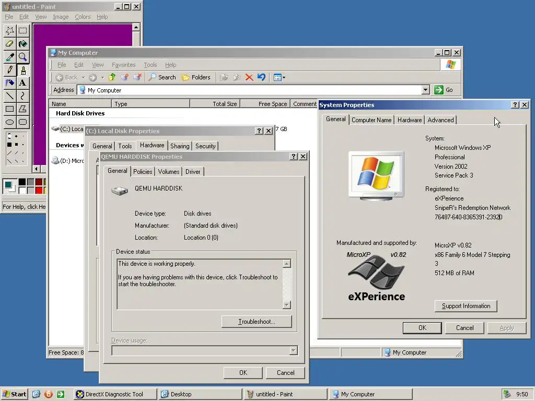The height and width of the screenshot is (401, 535).
Task: Select the Airbrush tool in Paint
Action: (x=9, y=83)
